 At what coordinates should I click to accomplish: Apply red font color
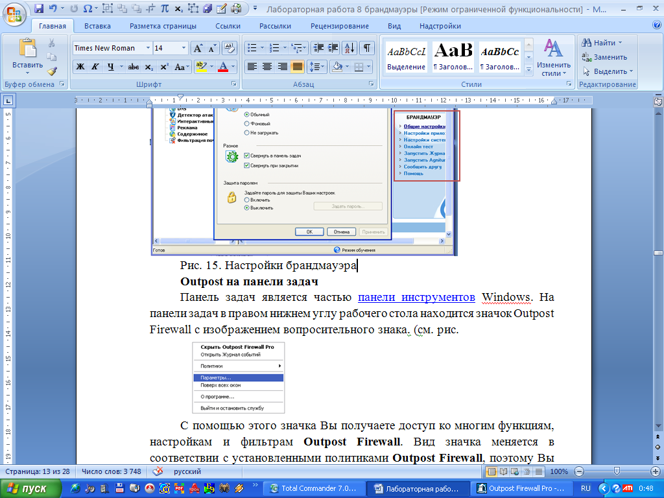223,67
